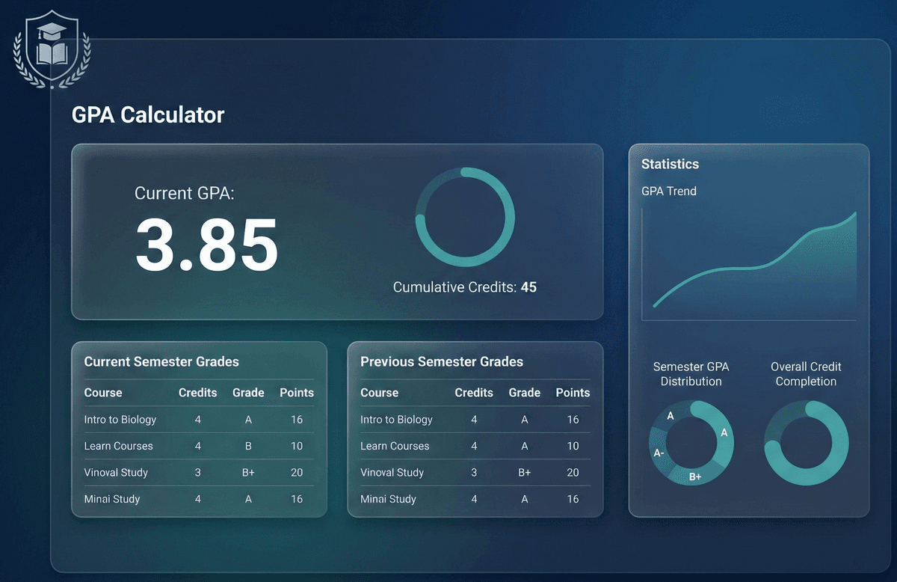Click the Cumulative Credits progress circle
Viewport: 897px width, 582px height.
tap(465, 217)
